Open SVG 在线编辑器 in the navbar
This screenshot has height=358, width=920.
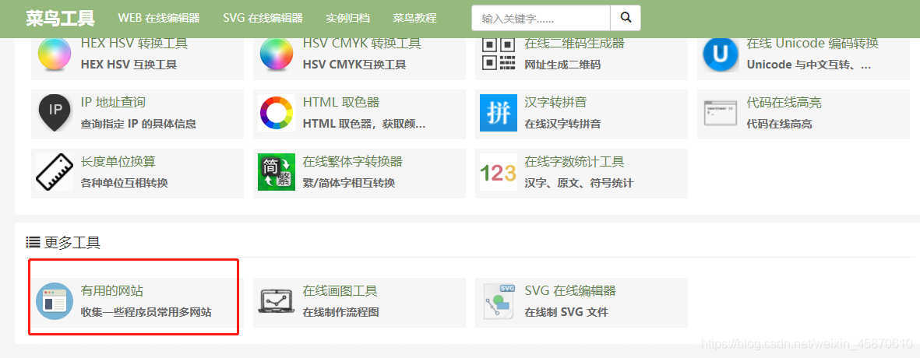263,18
